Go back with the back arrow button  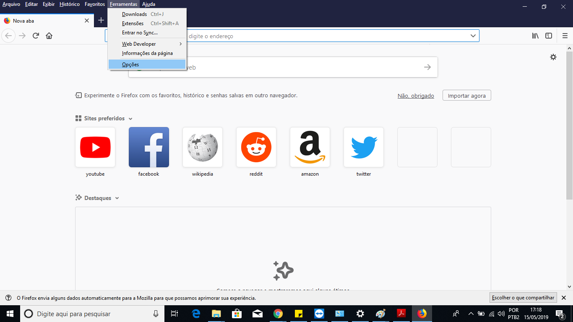pos(8,36)
